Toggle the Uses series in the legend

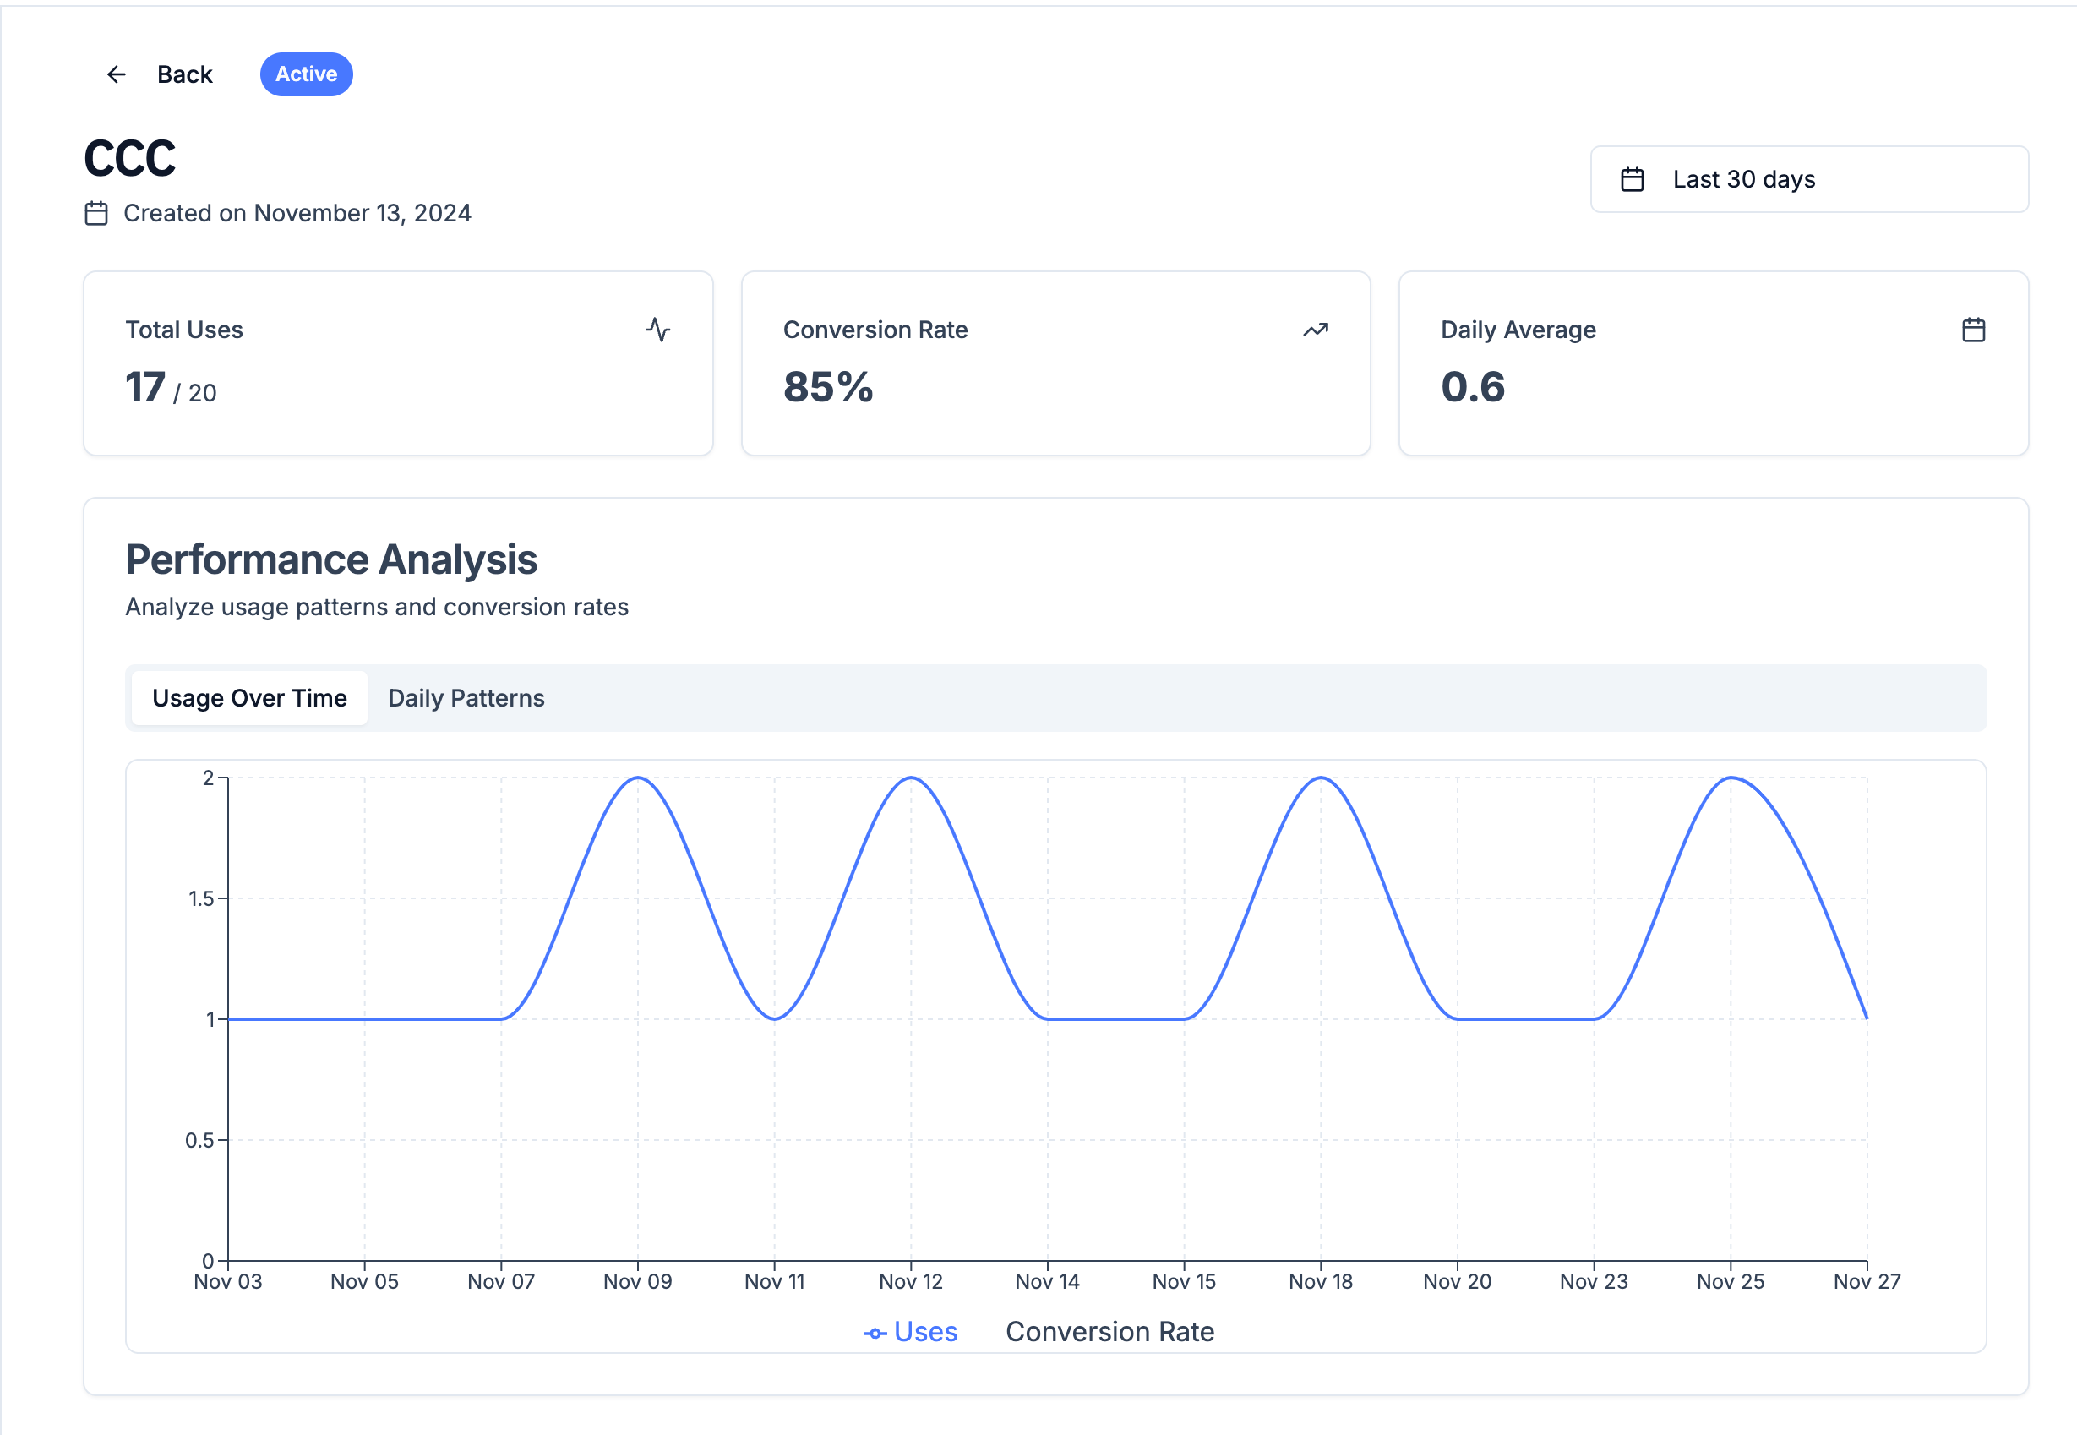(x=909, y=1332)
